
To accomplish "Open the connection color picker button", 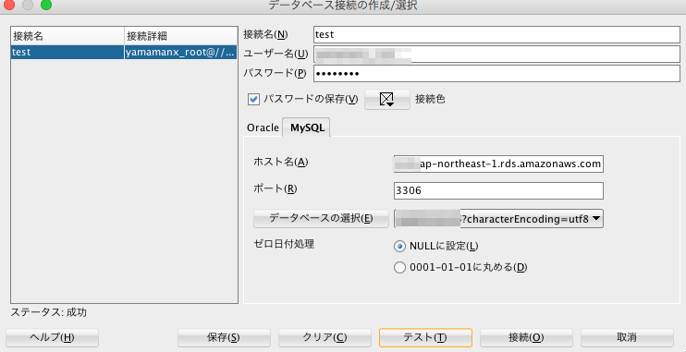I will (x=386, y=100).
